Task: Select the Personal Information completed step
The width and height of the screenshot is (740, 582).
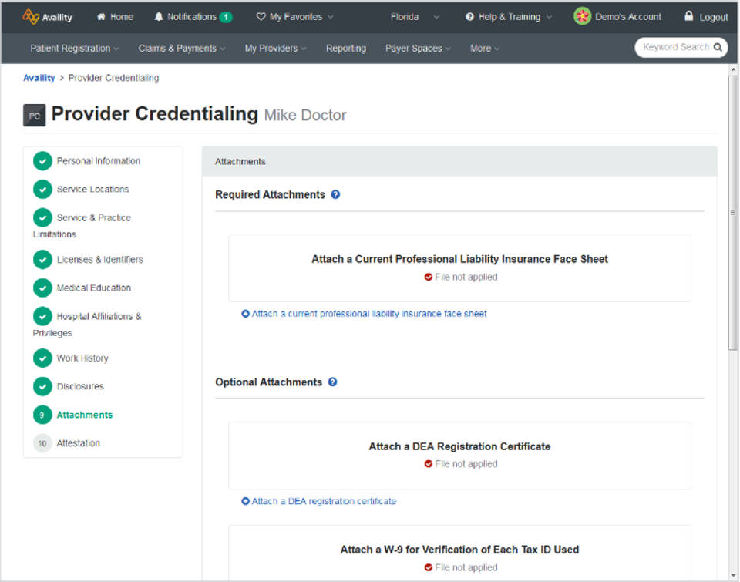Action: tap(98, 161)
